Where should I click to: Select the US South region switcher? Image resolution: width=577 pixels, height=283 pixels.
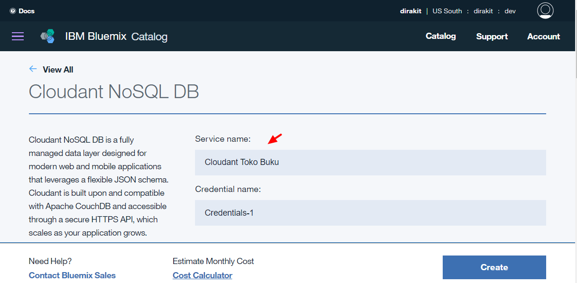point(447,11)
